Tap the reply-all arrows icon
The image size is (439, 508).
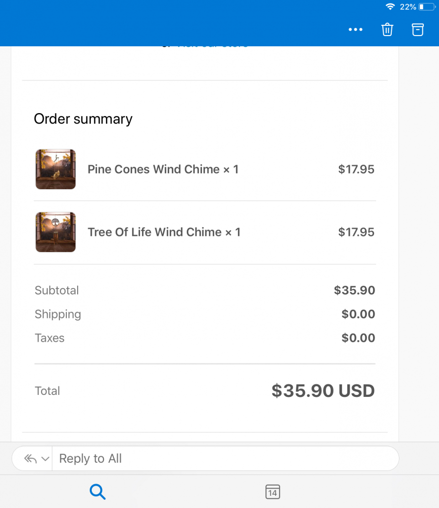[30, 459]
